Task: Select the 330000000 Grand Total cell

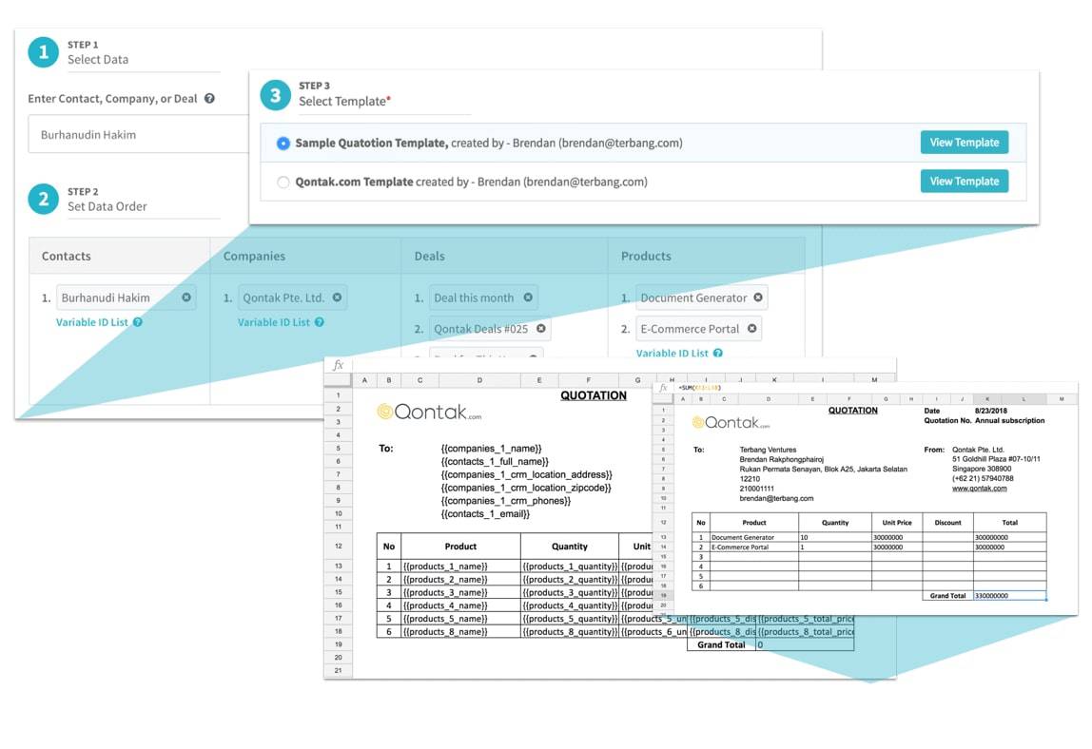Action: pos(1010,596)
